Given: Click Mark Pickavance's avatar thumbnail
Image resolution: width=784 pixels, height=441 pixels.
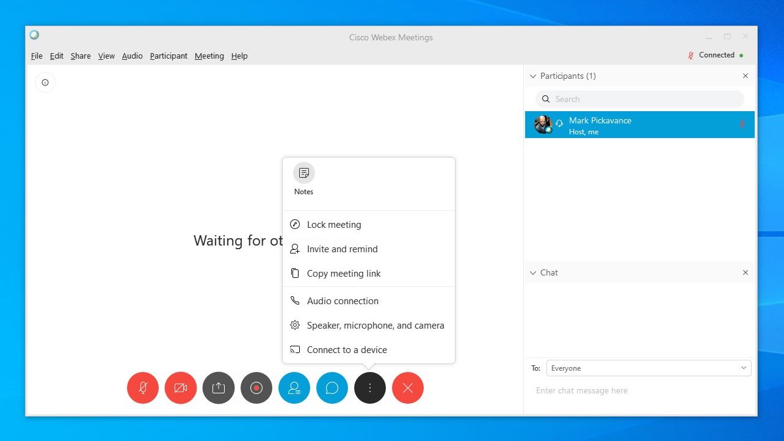Looking at the screenshot, I should [x=543, y=125].
